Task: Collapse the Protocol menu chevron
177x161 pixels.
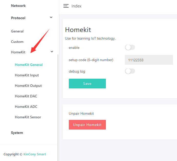Action: pyautogui.click(x=51, y=18)
